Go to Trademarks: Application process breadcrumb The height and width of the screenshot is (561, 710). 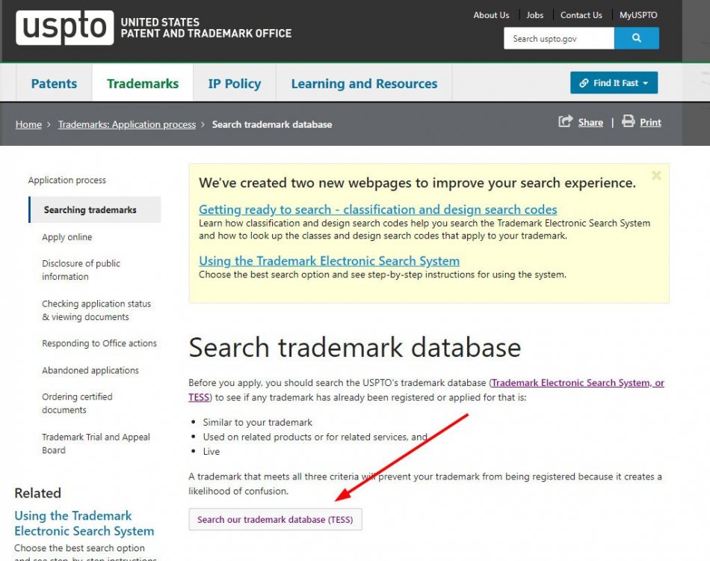[x=127, y=125]
